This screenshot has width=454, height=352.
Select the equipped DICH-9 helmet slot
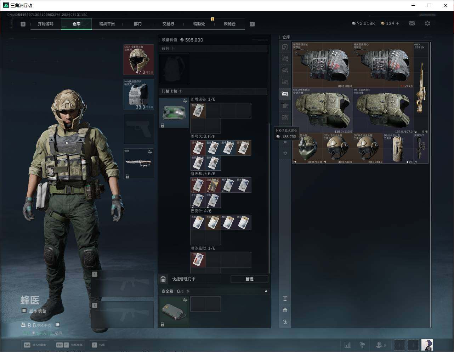click(x=138, y=60)
